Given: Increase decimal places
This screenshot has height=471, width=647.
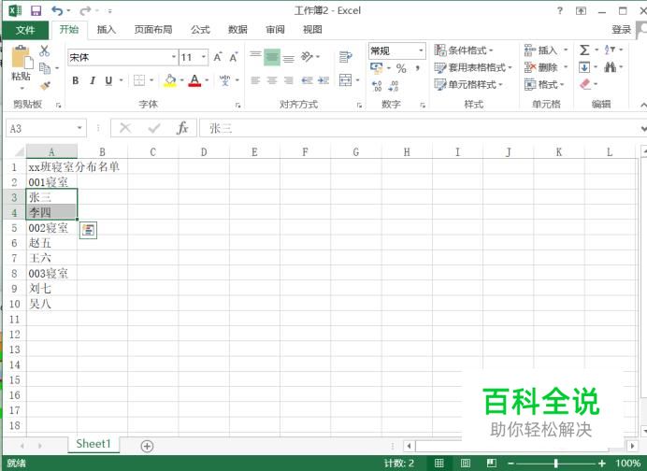Looking at the screenshot, I should coord(377,86).
